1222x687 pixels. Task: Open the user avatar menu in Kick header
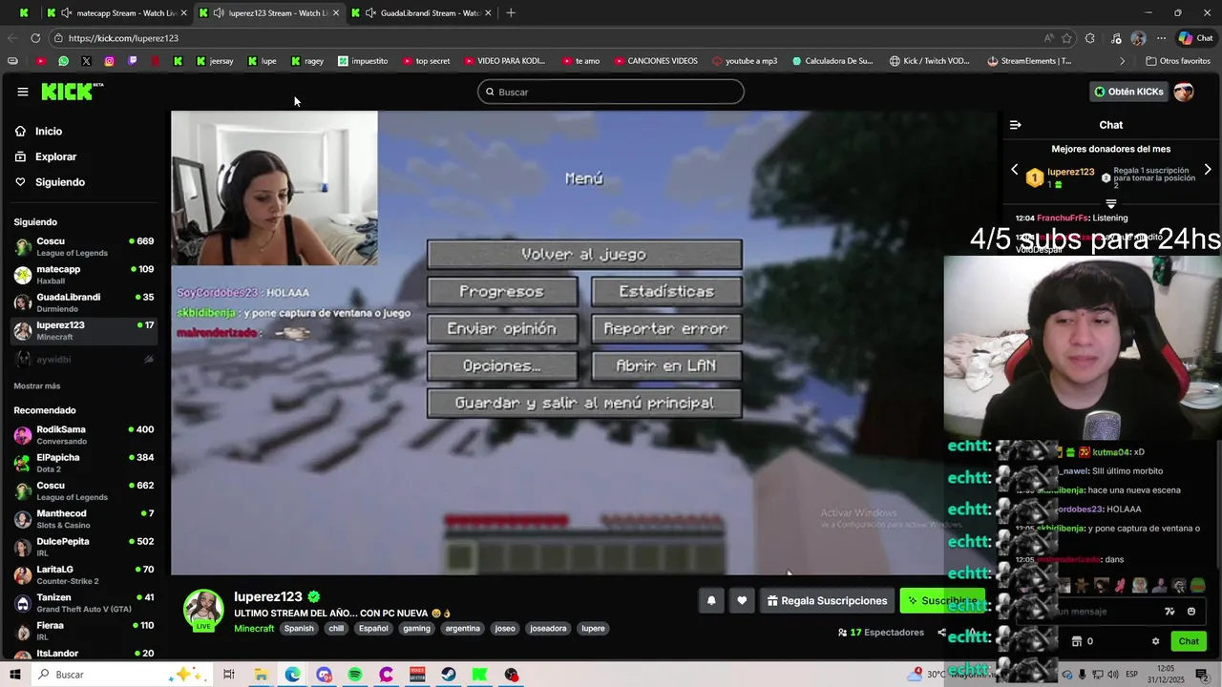[x=1184, y=92]
